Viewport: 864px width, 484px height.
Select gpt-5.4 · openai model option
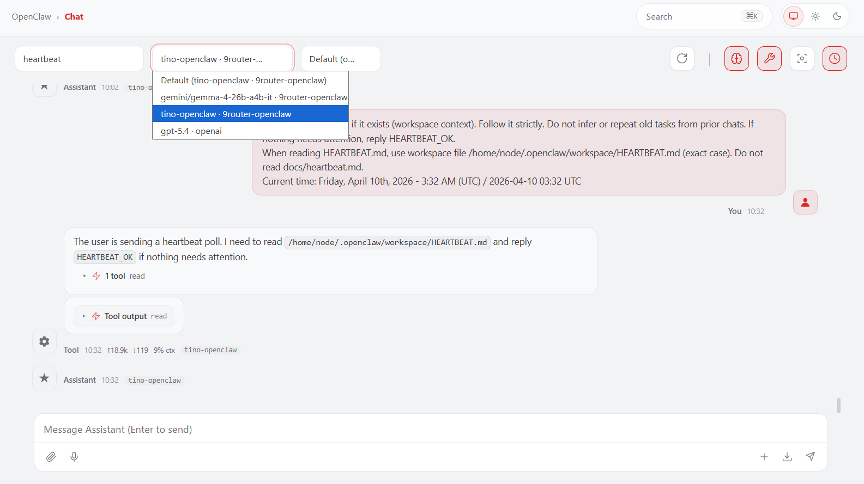(191, 131)
